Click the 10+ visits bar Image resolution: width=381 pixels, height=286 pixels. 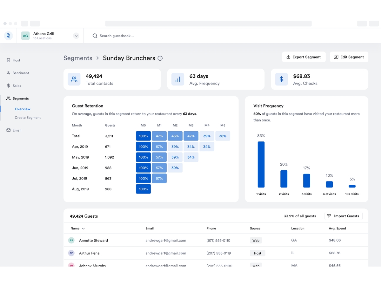point(352,186)
